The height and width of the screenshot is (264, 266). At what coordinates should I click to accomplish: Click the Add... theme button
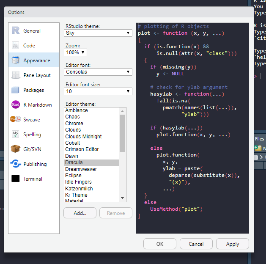(x=80, y=213)
